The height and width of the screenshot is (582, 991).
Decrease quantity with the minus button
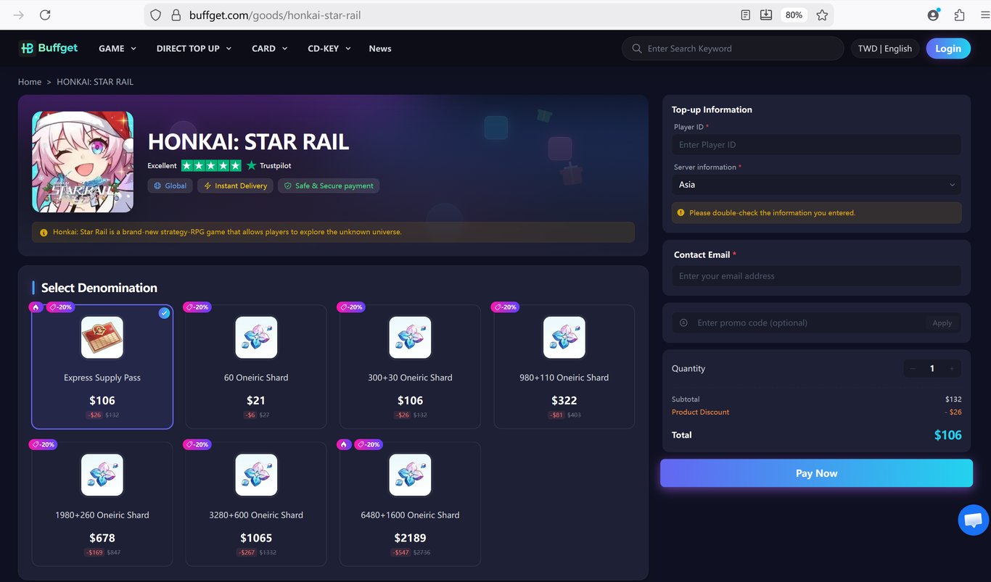(913, 368)
